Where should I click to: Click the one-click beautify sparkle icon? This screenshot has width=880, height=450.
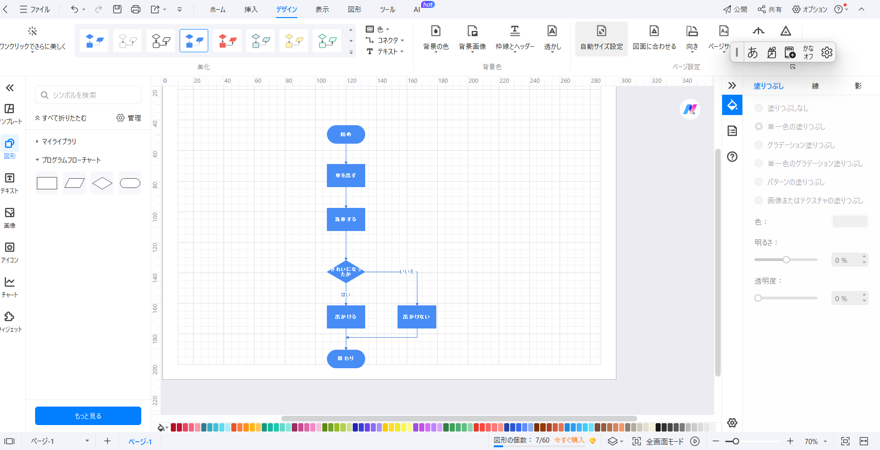click(x=32, y=31)
